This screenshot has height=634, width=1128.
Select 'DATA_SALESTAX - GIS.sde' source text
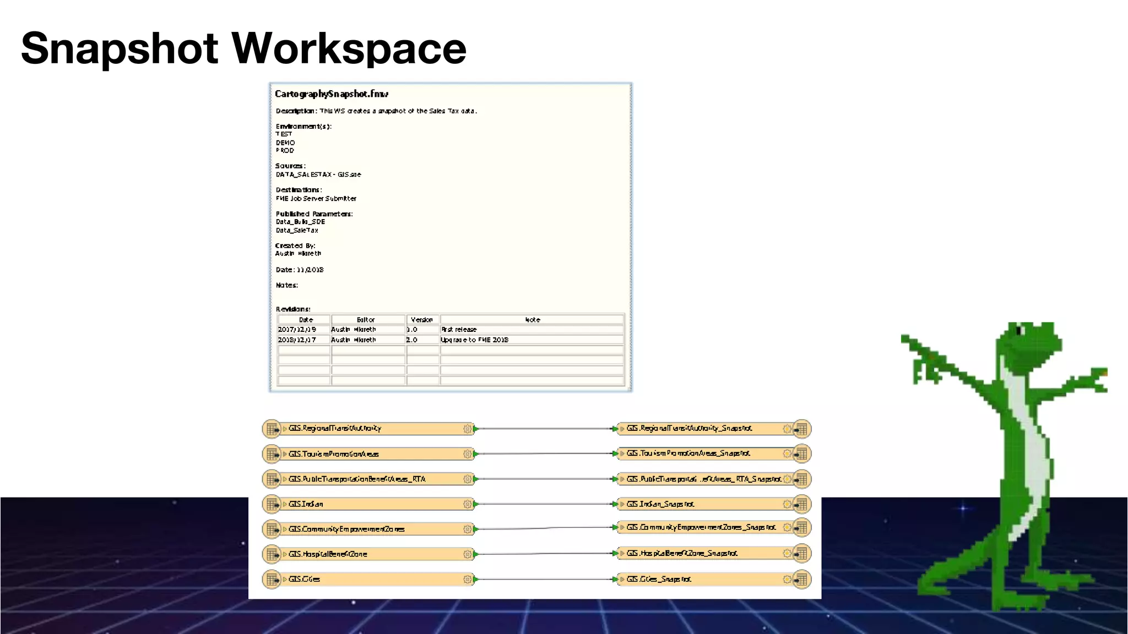[x=318, y=174]
